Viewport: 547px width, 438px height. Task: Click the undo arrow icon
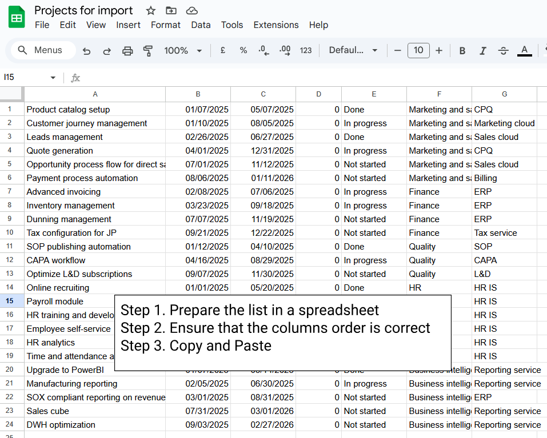coord(86,51)
